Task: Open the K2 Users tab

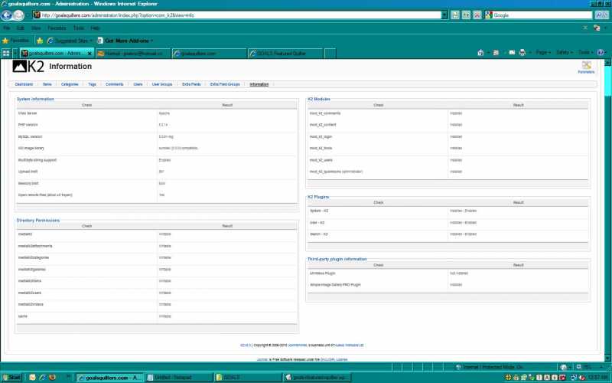Action: pos(138,84)
